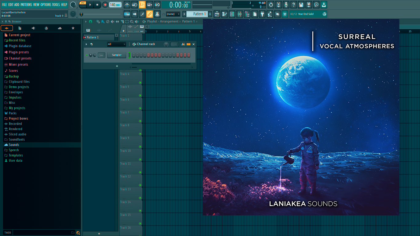
Task: Toggle mute light for Track 10
Action: [140, 159]
